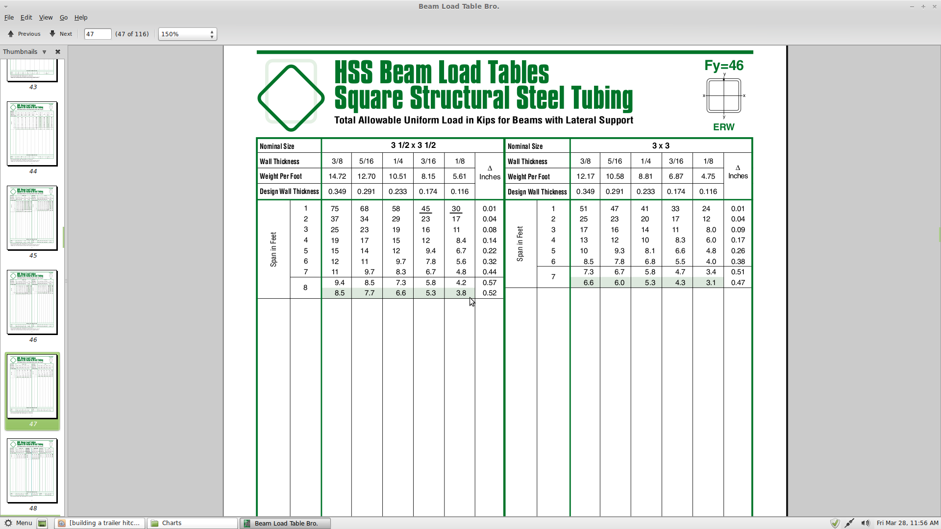Click the up arrow icon beside Previous
Viewport: 941px width, 529px height.
tap(11, 34)
